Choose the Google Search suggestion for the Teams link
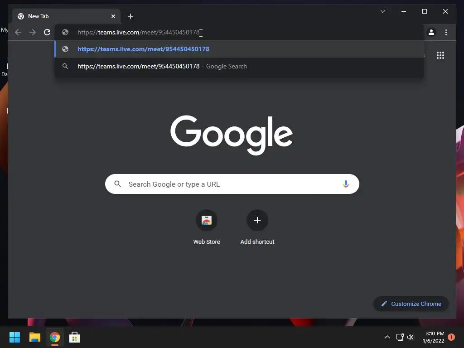Screen dimensions: 464x348 pos(239,66)
